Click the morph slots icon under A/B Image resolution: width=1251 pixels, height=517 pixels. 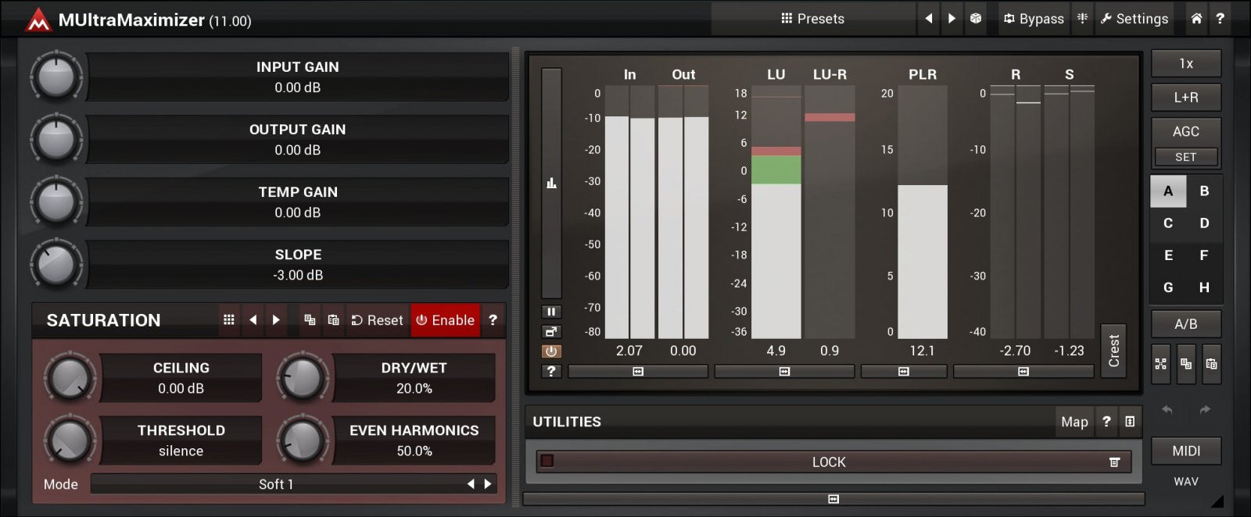1161,364
